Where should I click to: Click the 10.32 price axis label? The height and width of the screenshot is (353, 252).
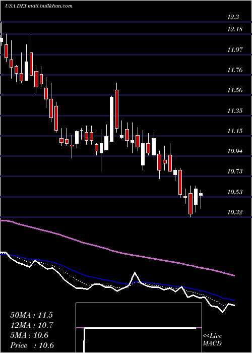pyautogui.click(x=235, y=212)
